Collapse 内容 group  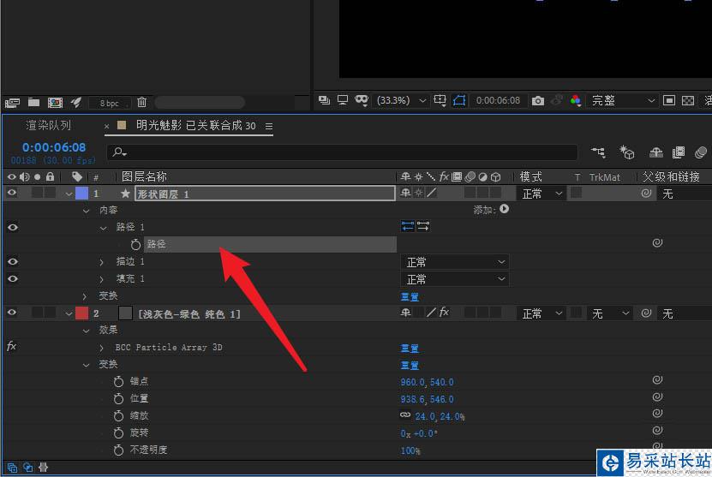(x=86, y=210)
